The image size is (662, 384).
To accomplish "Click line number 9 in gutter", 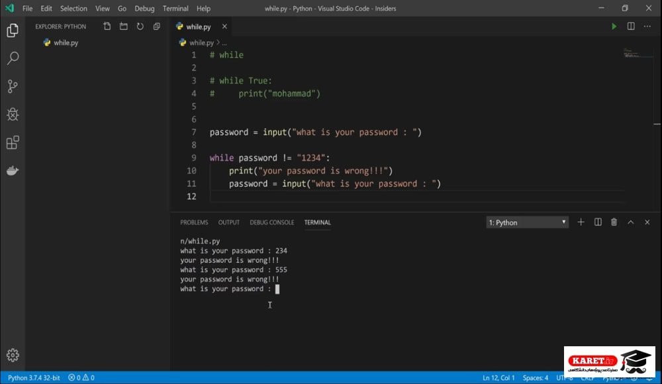I will 194,158.
